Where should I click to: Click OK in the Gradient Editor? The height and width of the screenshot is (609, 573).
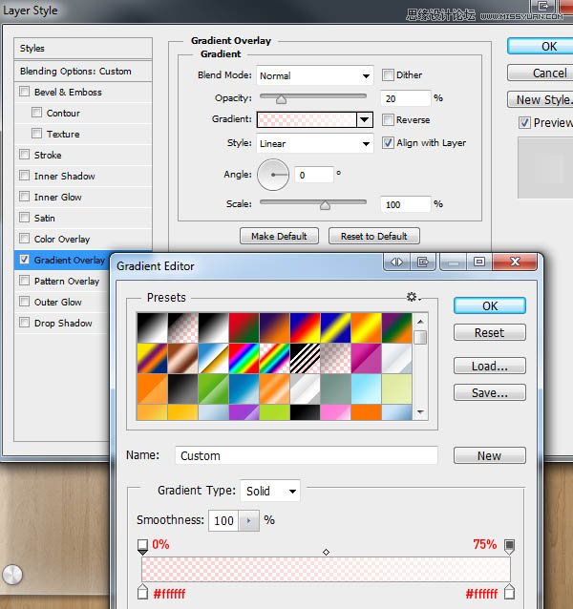[490, 305]
